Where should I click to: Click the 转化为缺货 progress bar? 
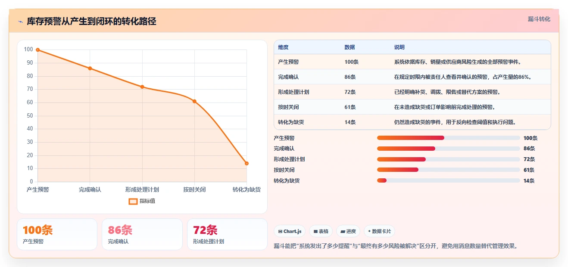click(x=448, y=180)
